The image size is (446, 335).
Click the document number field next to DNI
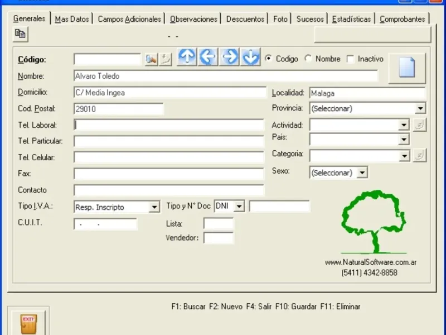click(x=279, y=206)
